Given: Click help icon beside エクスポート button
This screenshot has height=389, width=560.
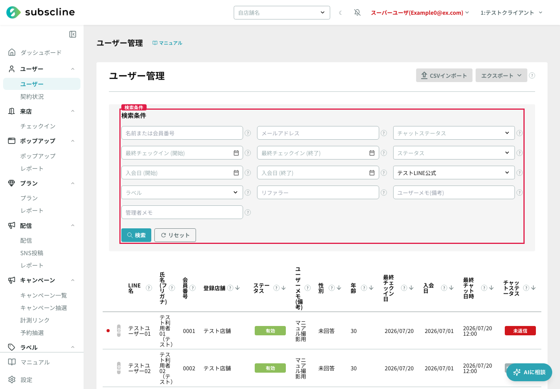Looking at the screenshot, I should tap(532, 75).
